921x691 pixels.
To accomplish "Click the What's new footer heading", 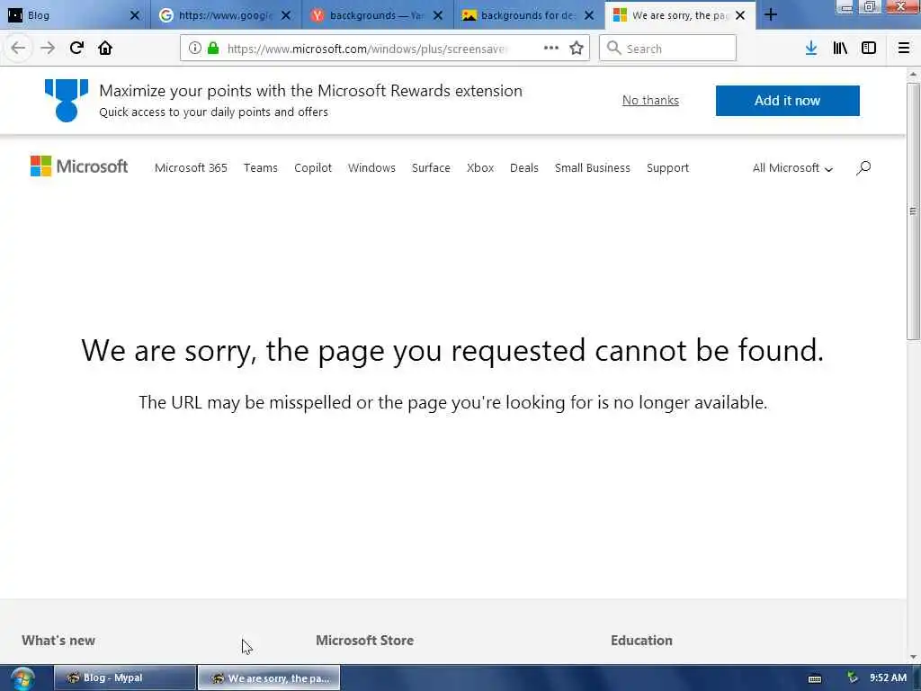I will [58, 641].
